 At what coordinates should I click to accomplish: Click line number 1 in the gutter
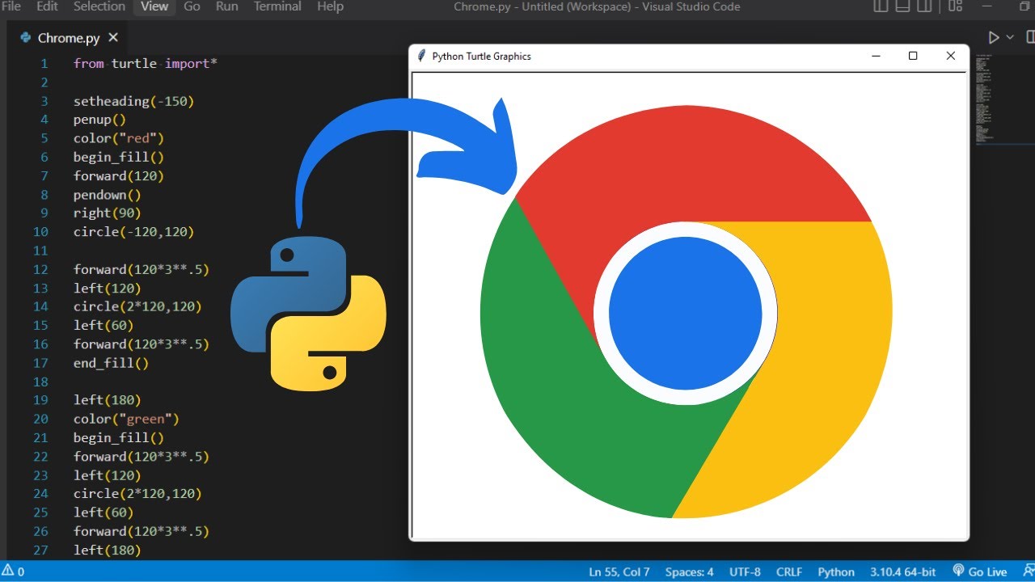[44, 63]
